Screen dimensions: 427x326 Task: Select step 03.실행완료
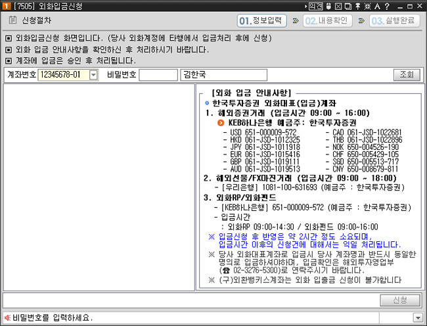point(395,20)
